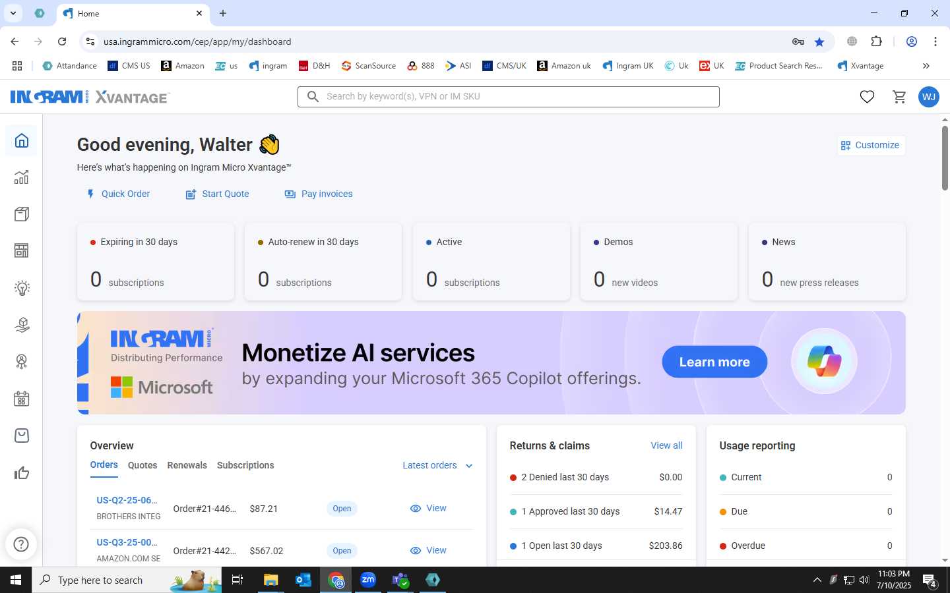Screen dimensions: 950x593
Task: Open the shopping cart icon
Action: click(899, 97)
